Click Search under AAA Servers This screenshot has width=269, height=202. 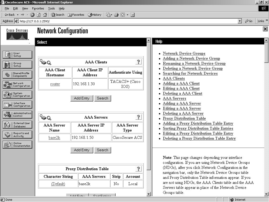[103, 150]
